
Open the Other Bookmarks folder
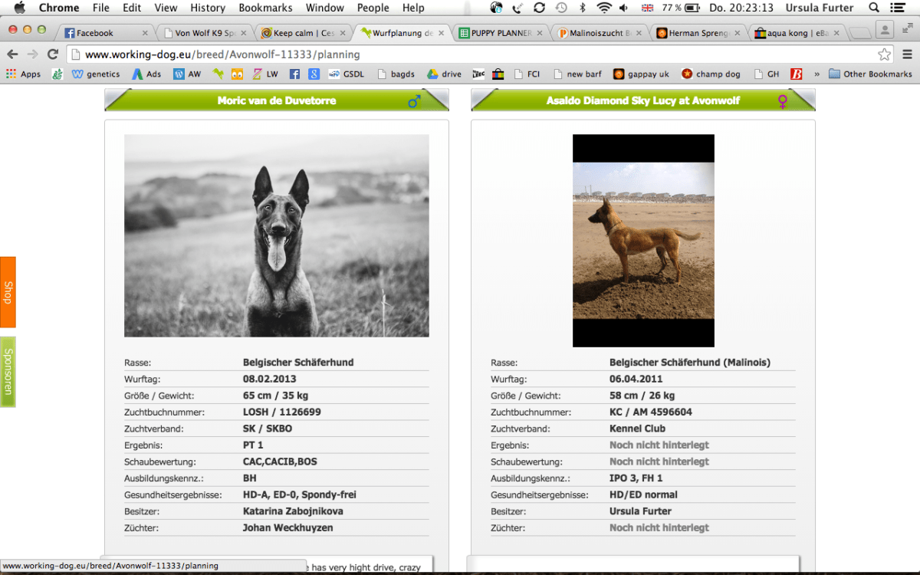tap(870, 74)
